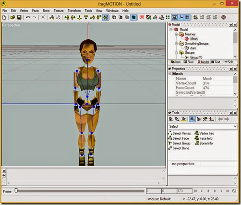
Task: Click the start frame field showing 1
Action: pos(154,191)
